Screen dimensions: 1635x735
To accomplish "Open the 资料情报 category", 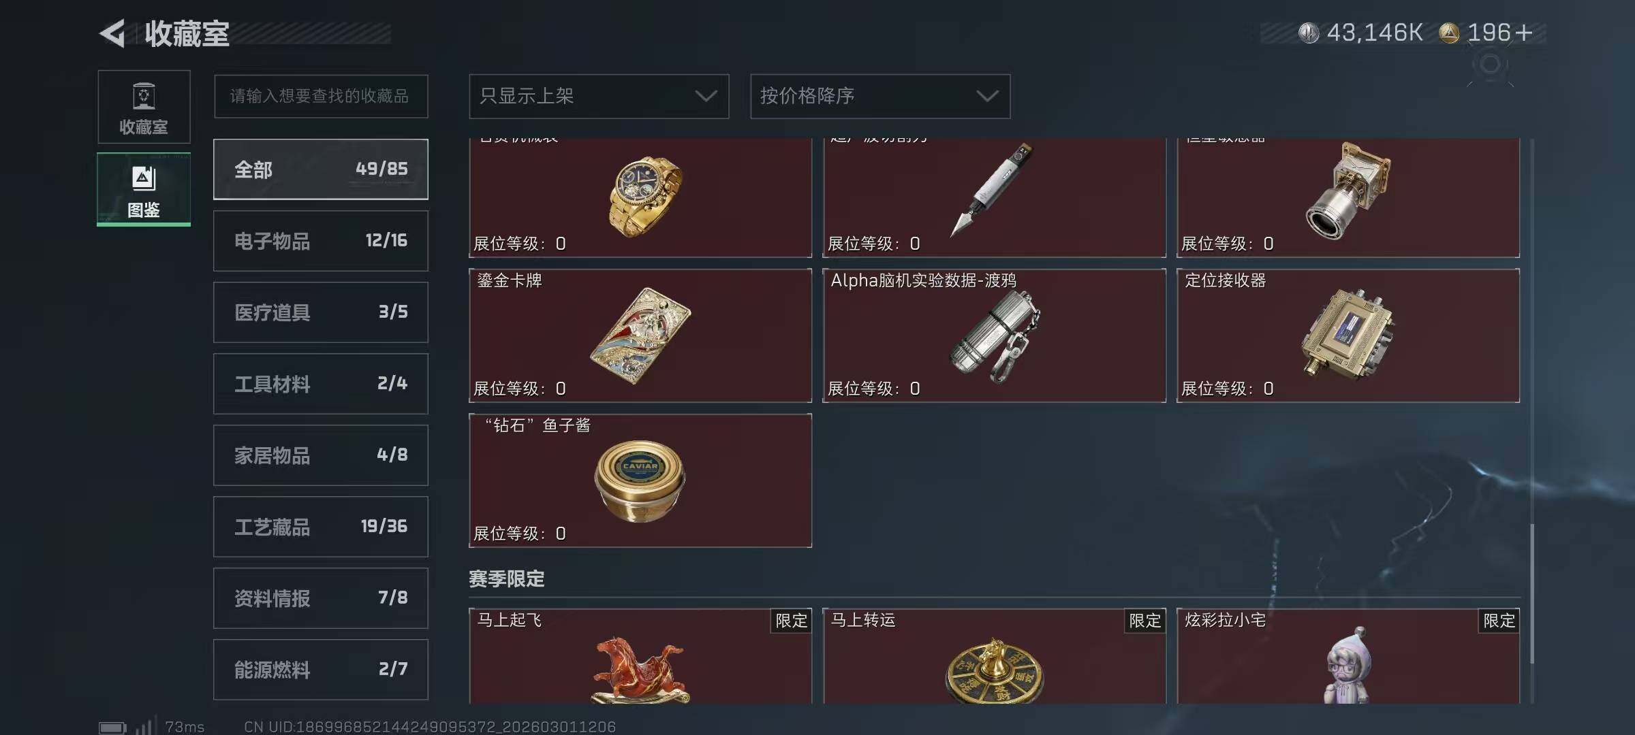I will (x=321, y=598).
